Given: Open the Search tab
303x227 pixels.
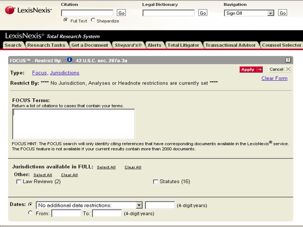Looking at the screenshot, I should [x=13, y=45].
